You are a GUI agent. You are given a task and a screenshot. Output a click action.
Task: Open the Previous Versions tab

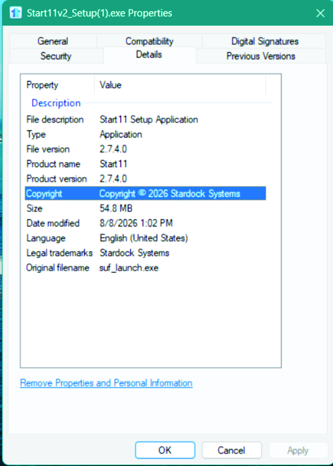click(x=261, y=56)
